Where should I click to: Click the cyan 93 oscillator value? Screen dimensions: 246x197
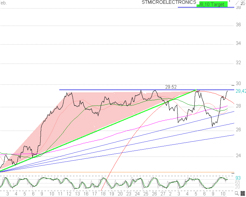pos(238,178)
